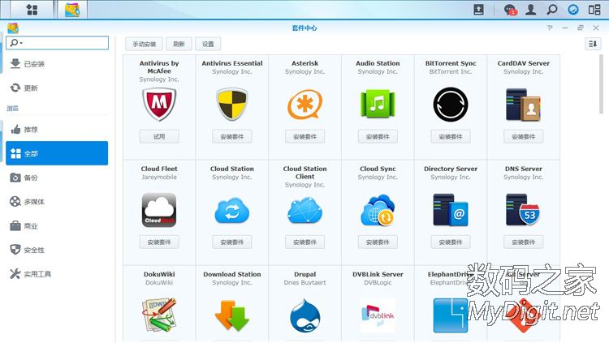The width and height of the screenshot is (609, 343).
Task: Open the 更新 updates section
Action: click(x=57, y=88)
